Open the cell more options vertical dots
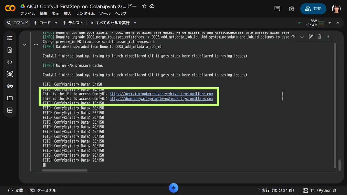Image resolution: width=347 pixels, height=195 pixels. click(x=328, y=36)
